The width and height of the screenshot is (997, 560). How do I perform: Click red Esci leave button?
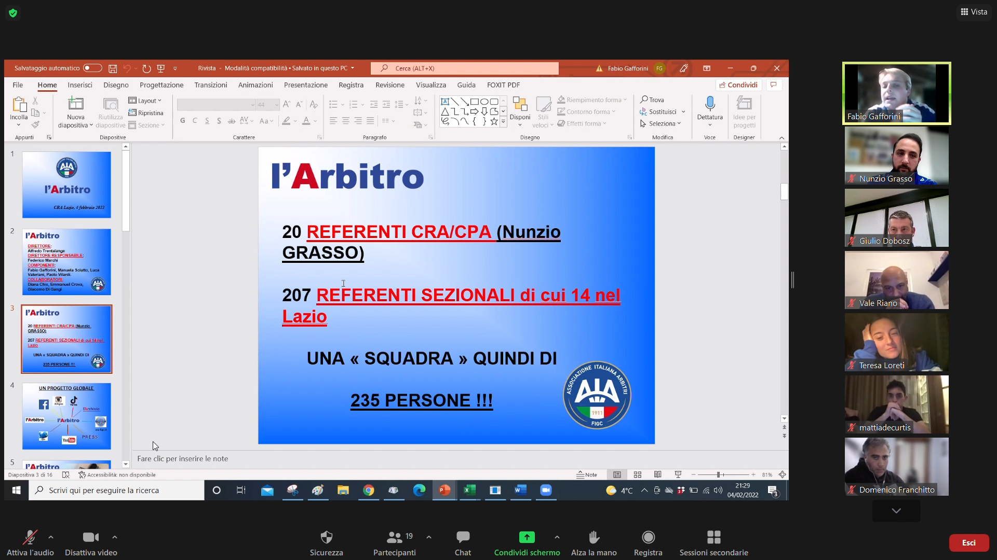969,543
